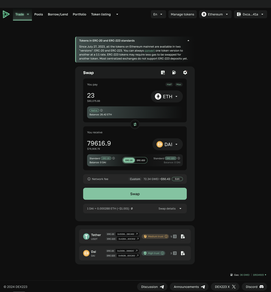Image resolution: width=271 pixels, height=292 pixels.
Task: Click info icon beside ERC-20 standard badge
Action: tap(113, 158)
